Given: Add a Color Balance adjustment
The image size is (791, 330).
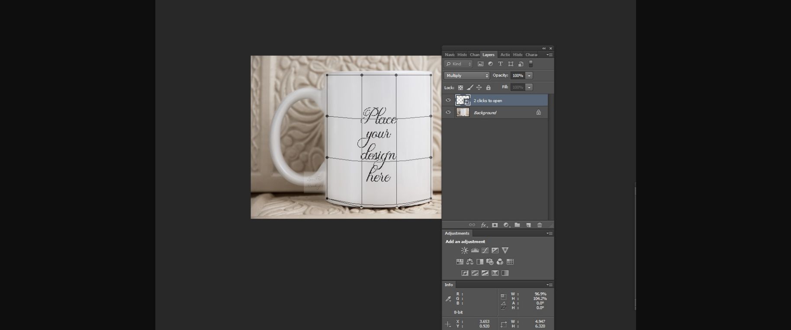Looking at the screenshot, I should click(470, 262).
